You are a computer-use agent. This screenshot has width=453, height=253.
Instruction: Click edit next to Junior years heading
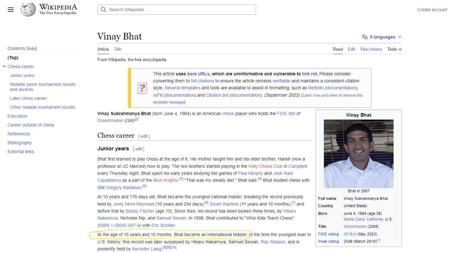(139, 149)
